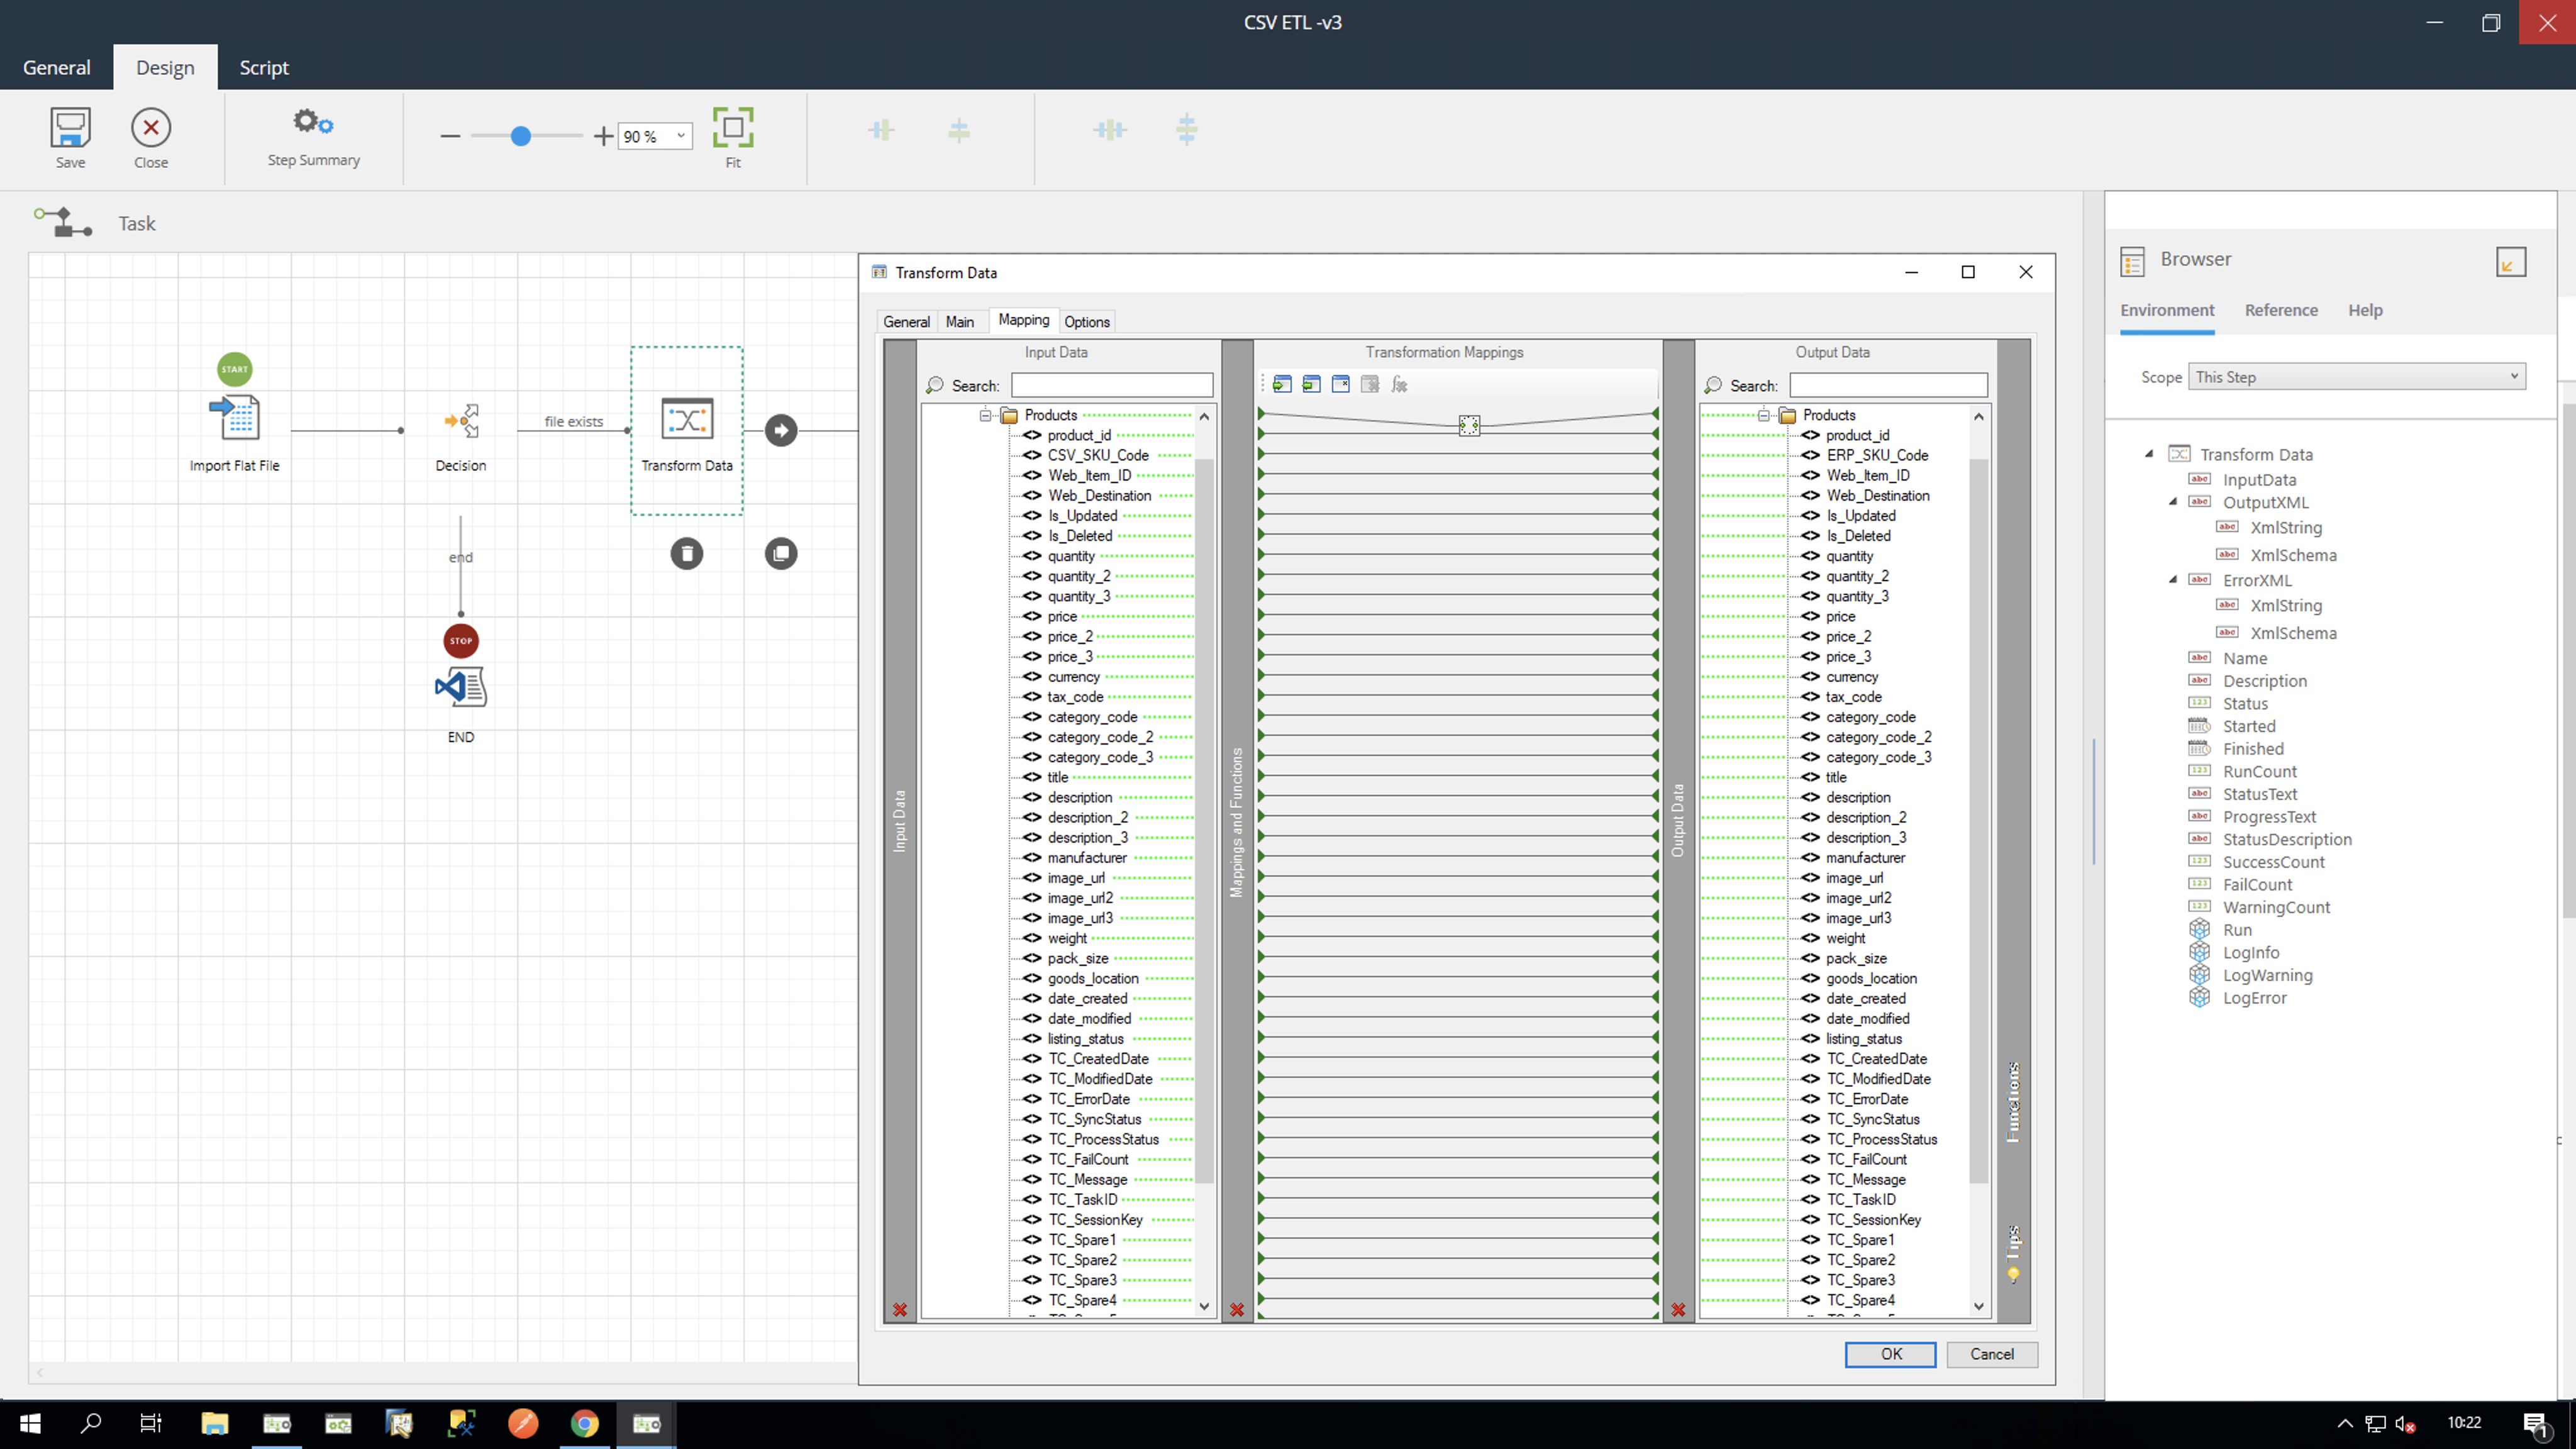Select goods_location in the Output Data tree
The height and width of the screenshot is (1449, 2576).
tap(1871, 978)
